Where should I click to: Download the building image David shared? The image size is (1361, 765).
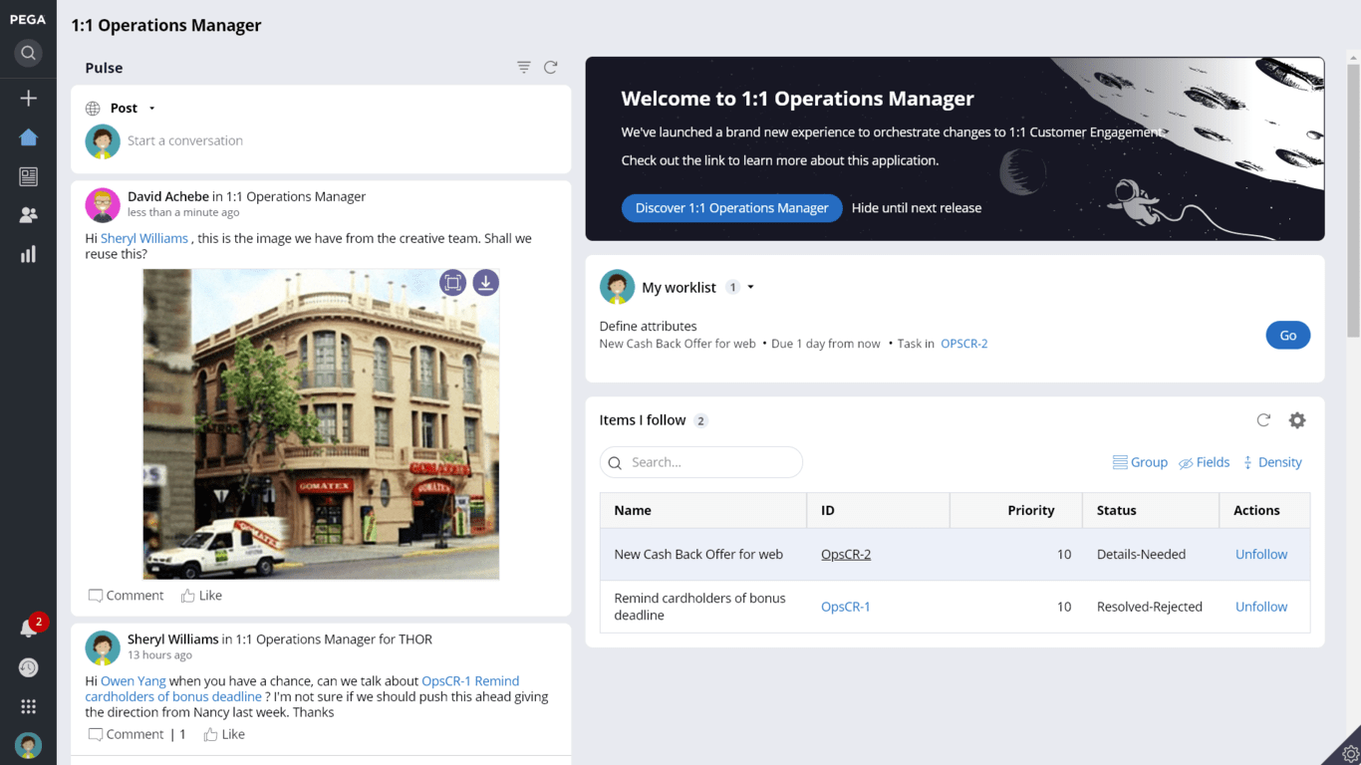(x=485, y=282)
